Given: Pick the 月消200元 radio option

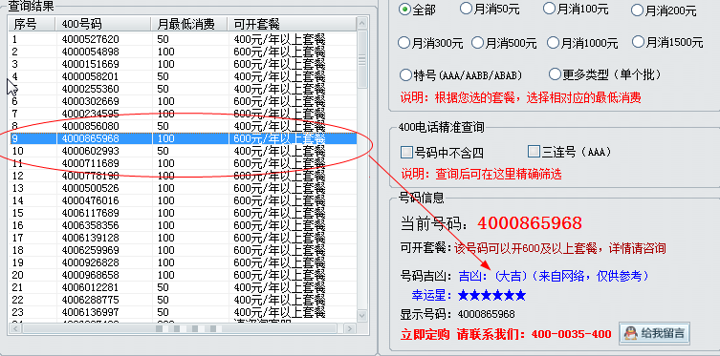Looking at the screenshot, I should pyautogui.click(x=637, y=10).
